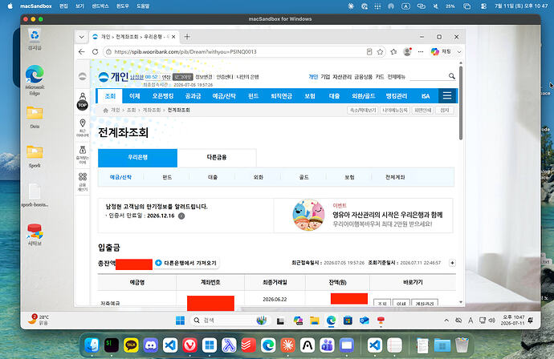The image size is (554, 359).
Task: Open the 이체 menu in the navigation bar
Action: click(135, 96)
